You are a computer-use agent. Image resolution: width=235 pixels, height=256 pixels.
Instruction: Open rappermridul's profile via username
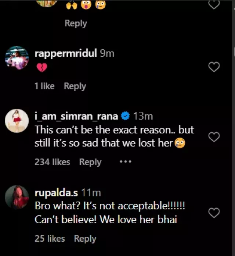coord(66,53)
